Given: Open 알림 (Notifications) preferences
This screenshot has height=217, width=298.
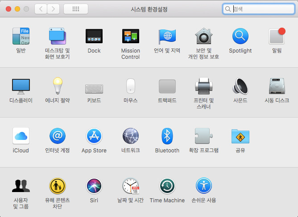Looking at the screenshot, I should tap(277, 36).
